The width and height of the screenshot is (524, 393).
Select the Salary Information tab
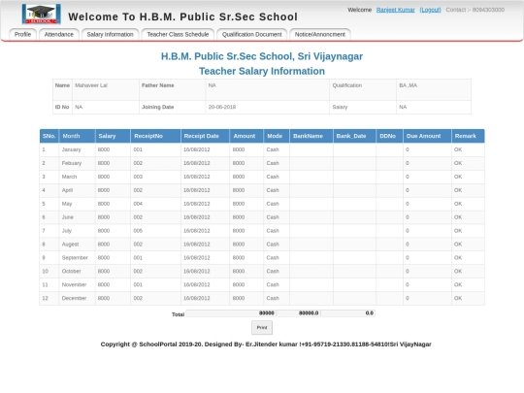coord(110,34)
